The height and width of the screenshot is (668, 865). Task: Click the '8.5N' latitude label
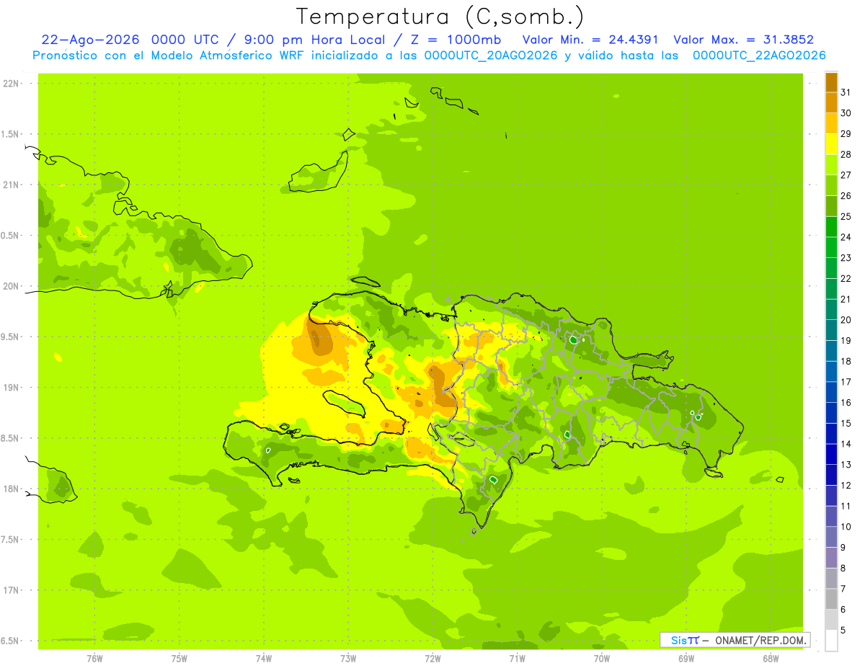(11, 438)
